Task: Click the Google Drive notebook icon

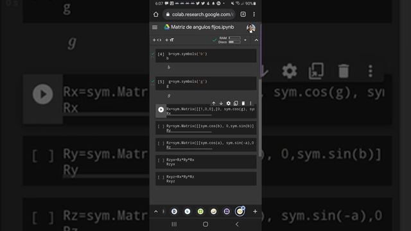Action: pyautogui.click(x=167, y=27)
